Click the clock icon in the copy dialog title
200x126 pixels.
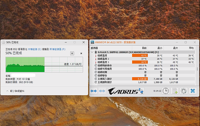click(x=4, y=42)
